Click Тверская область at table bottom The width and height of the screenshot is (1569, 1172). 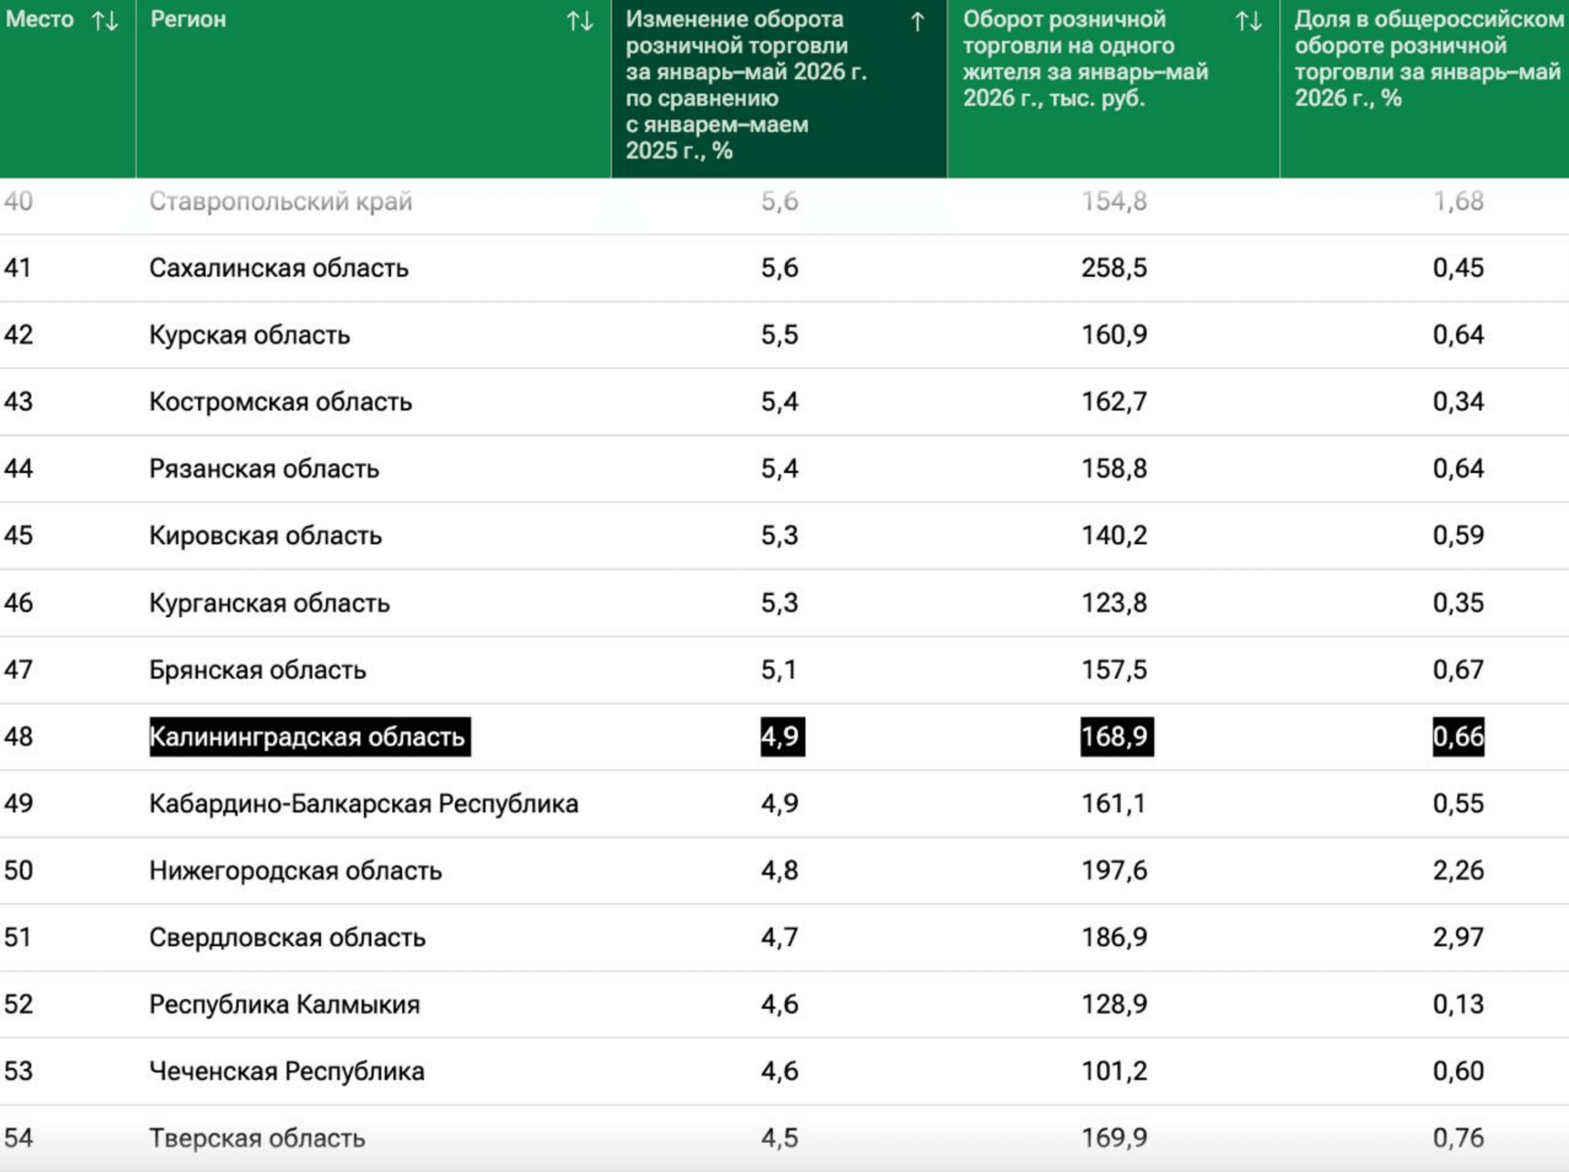click(x=257, y=1138)
